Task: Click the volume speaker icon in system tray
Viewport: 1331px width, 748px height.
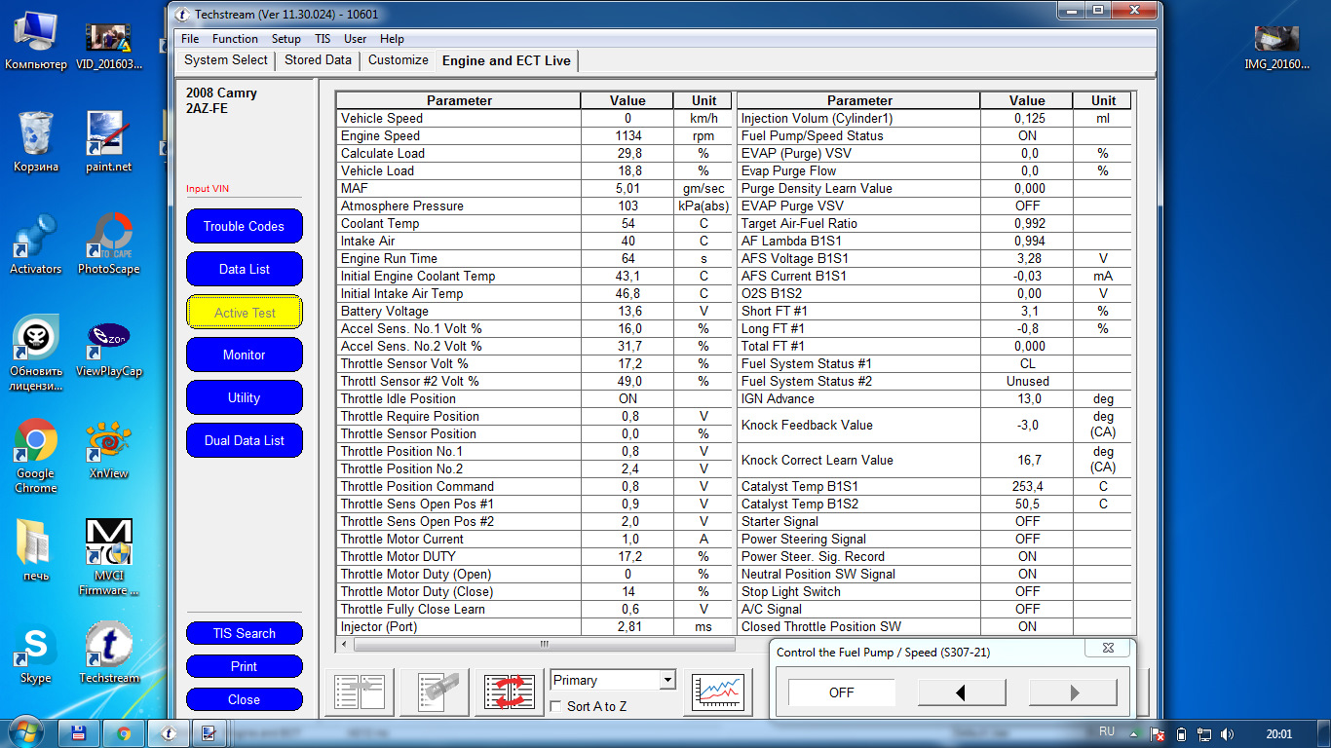Action: pyautogui.click(x=1227, y=734)
